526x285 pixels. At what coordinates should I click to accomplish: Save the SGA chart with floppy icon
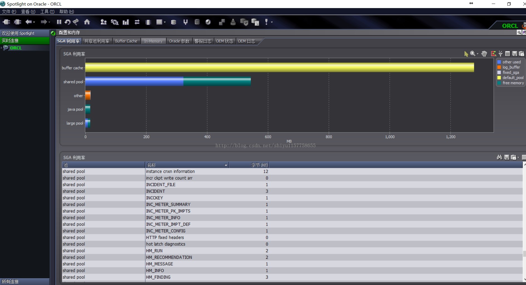(515, 54)
